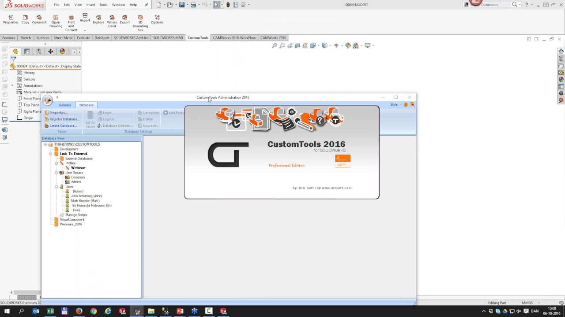Viewport: 565px width, 317px height.
Task: Click the Search Commands input field
Action: click(488, 4)
